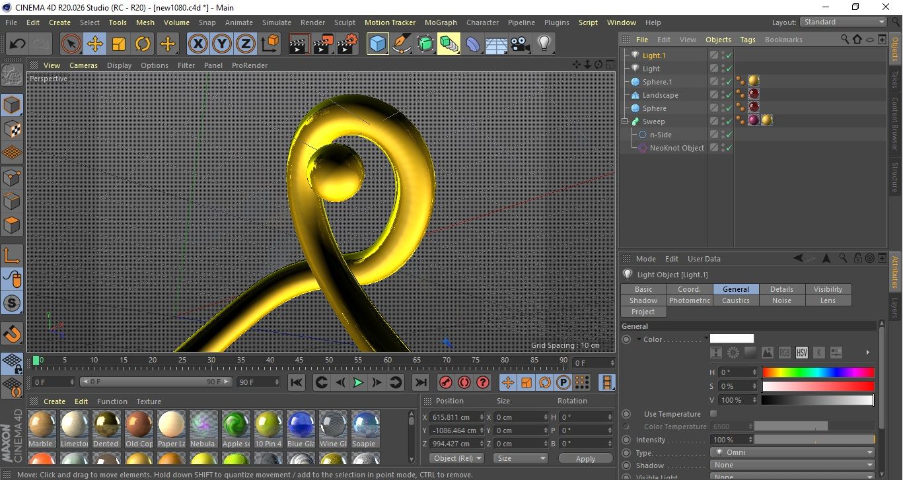903x480 pixels.
Task: Click the white light Color swatch
Action: click(x=732, y=339)
